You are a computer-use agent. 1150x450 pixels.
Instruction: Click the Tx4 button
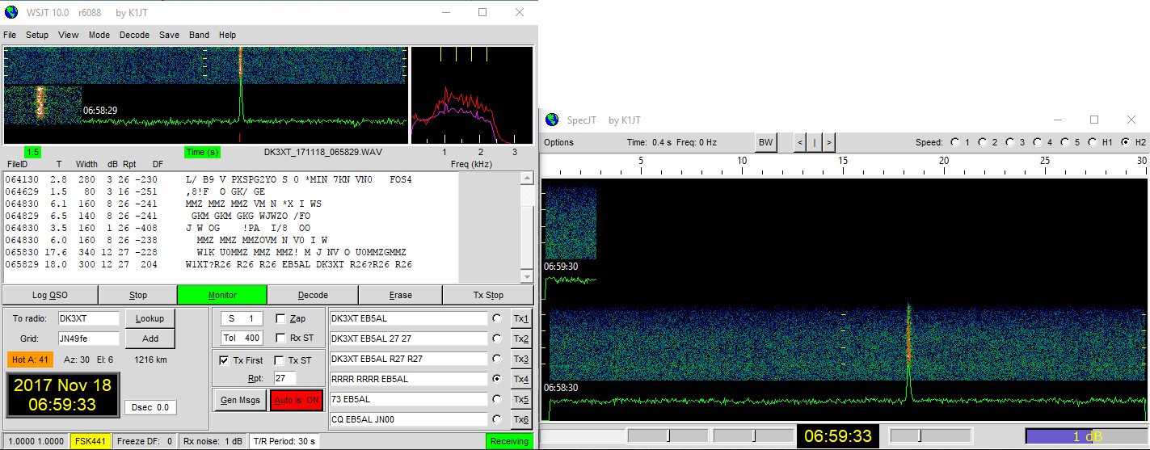pos(521,379)
